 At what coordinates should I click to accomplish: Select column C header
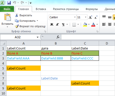(85, 43)
